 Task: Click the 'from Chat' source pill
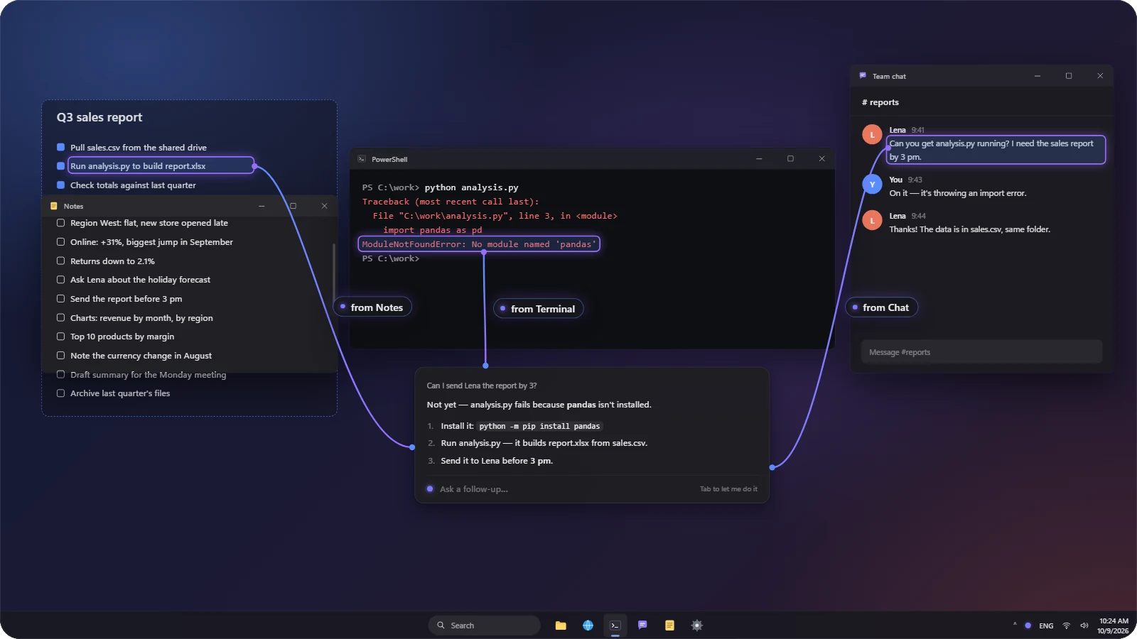[x=882, y=307]
